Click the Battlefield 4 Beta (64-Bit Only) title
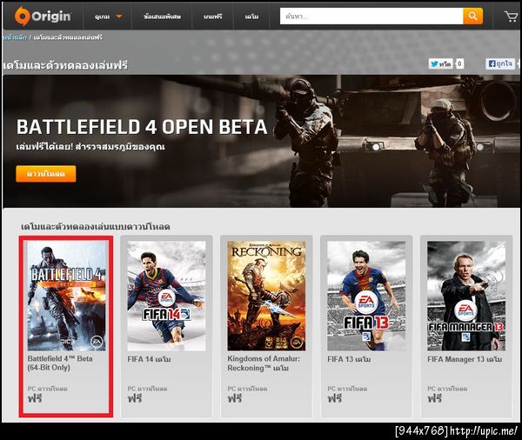The width and height of the screenshot is (522, 440). pyautogui.click(x=60, y=363)
